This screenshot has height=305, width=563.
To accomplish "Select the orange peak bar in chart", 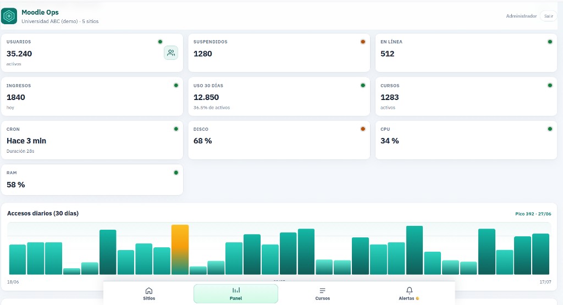I will coord(180,249).
